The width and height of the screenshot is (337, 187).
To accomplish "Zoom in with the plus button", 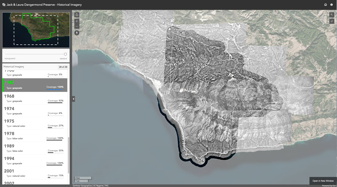I will [77, 21].
